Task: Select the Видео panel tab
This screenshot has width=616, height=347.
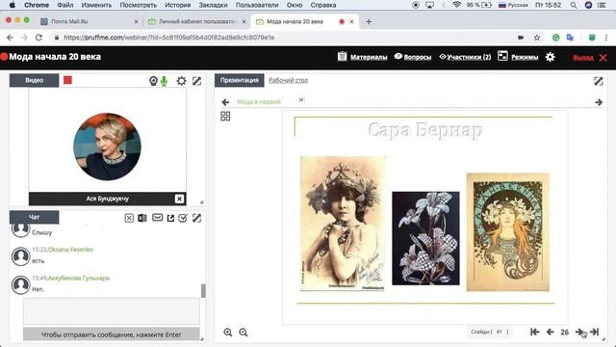Action: [x=35, y=80]
